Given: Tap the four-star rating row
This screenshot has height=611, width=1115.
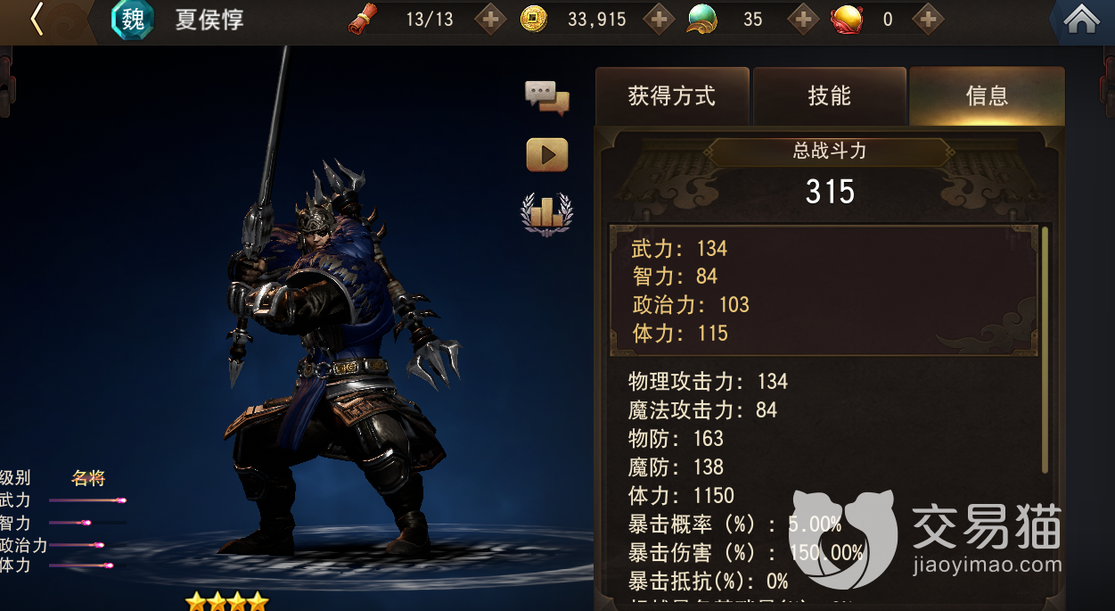Looking at the screenshot, I should point(226,601).
